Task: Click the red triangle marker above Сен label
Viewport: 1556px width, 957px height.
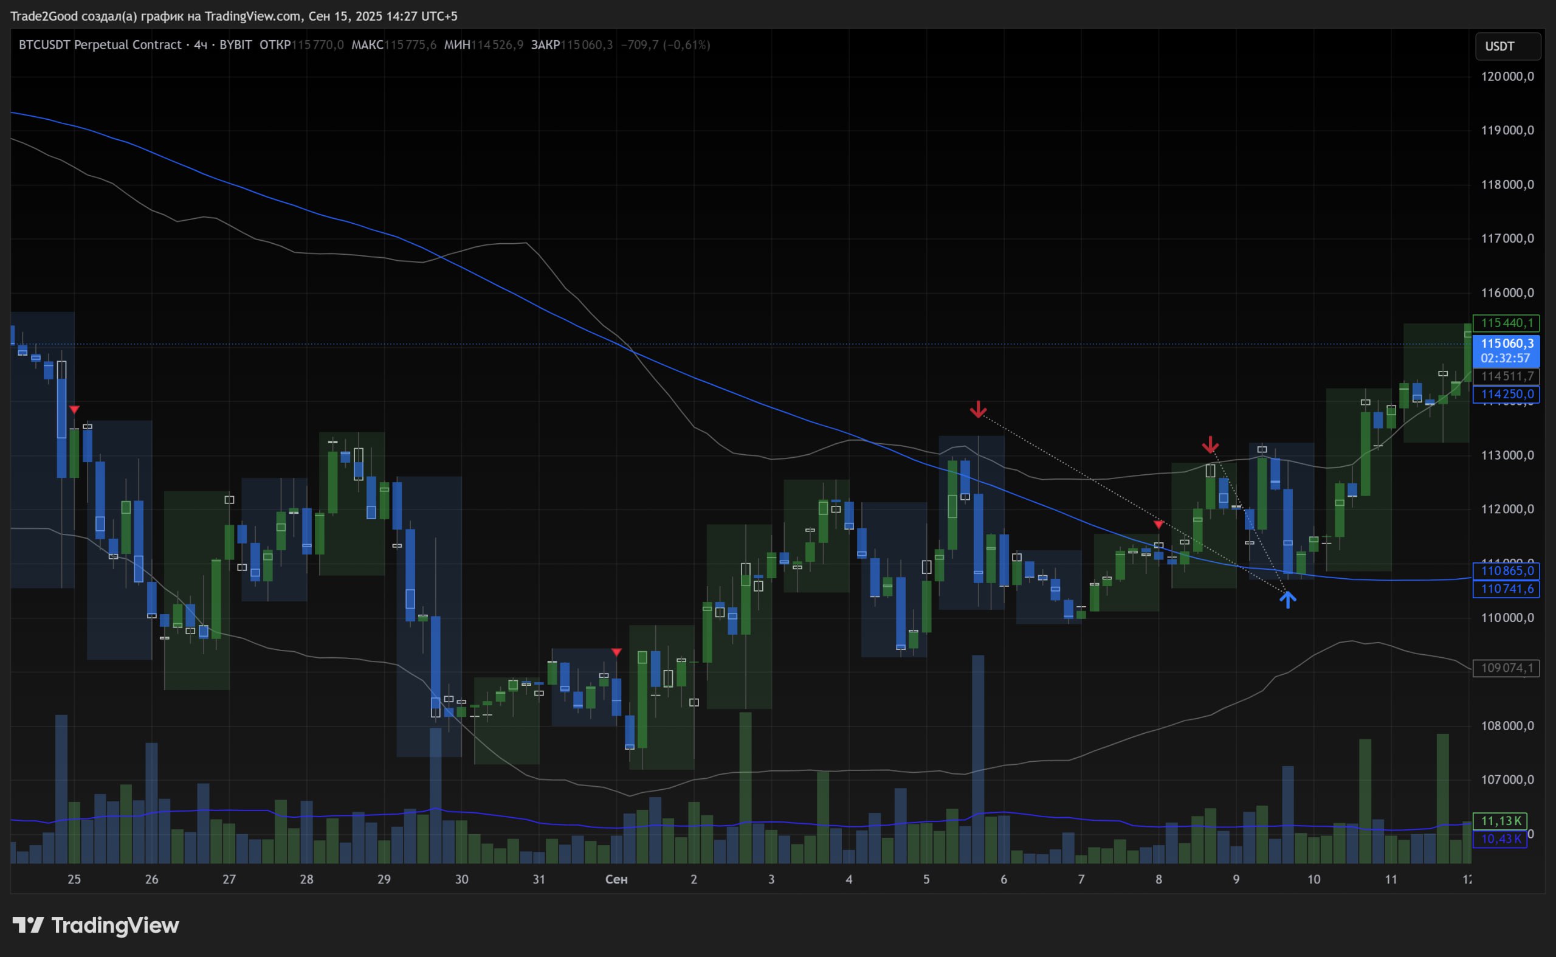Action: click(x=616, y=652)
